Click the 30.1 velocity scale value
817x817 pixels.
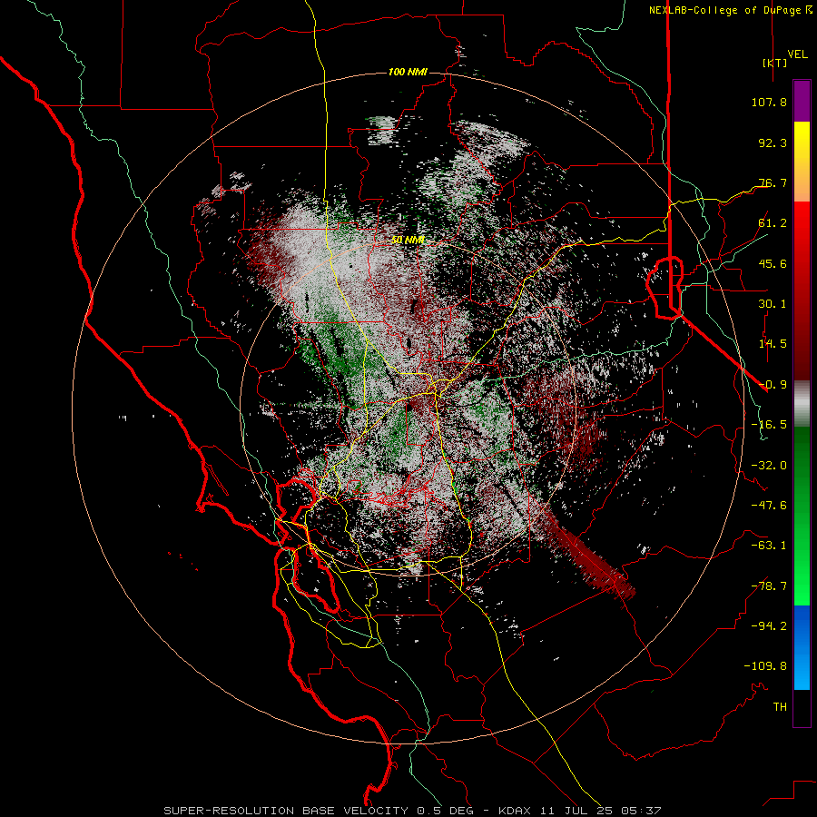point(773,304)
